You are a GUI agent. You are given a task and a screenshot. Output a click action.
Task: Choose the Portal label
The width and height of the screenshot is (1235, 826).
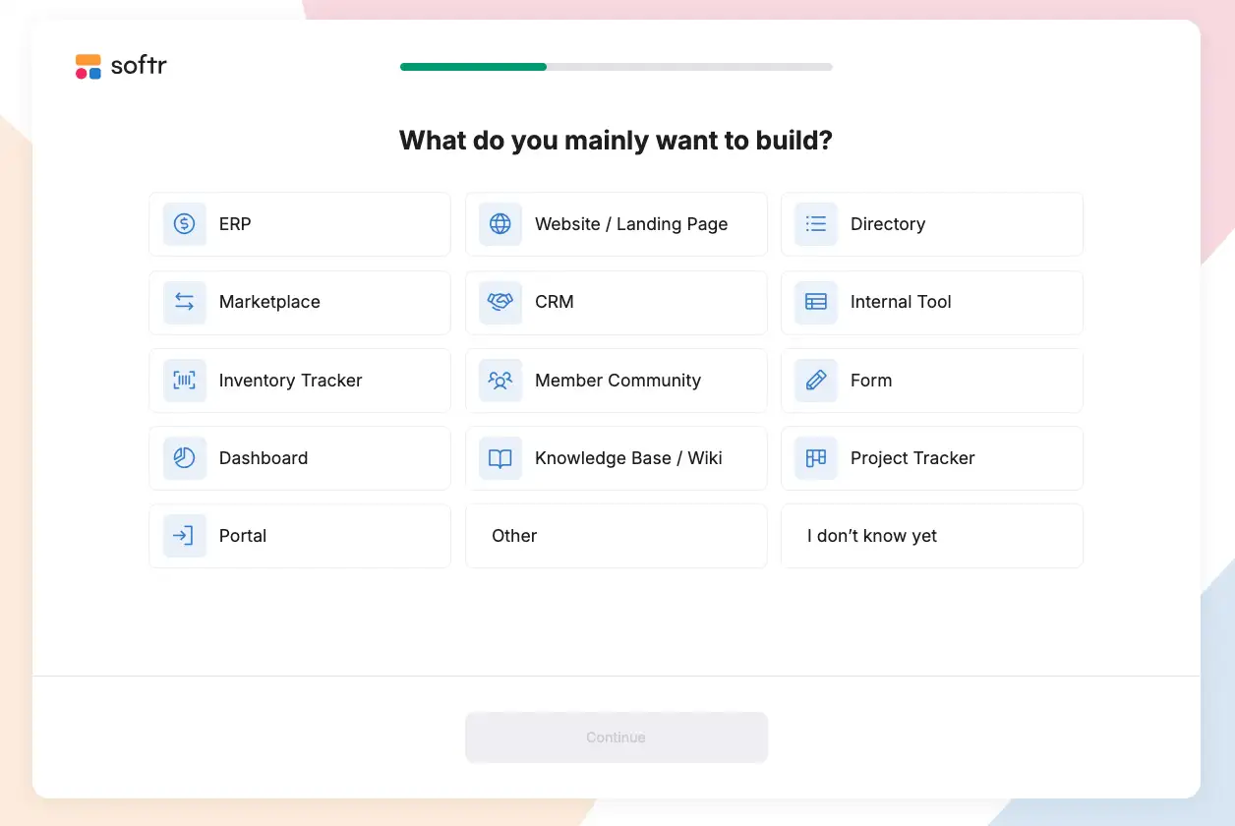[243, 536]
